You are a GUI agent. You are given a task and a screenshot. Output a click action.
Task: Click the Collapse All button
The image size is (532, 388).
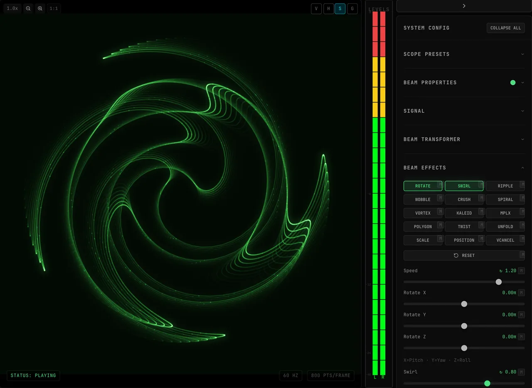[505, 28]
